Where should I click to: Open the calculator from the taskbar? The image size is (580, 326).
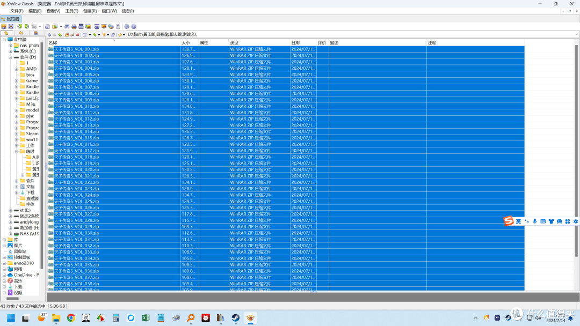coord(116,318)
